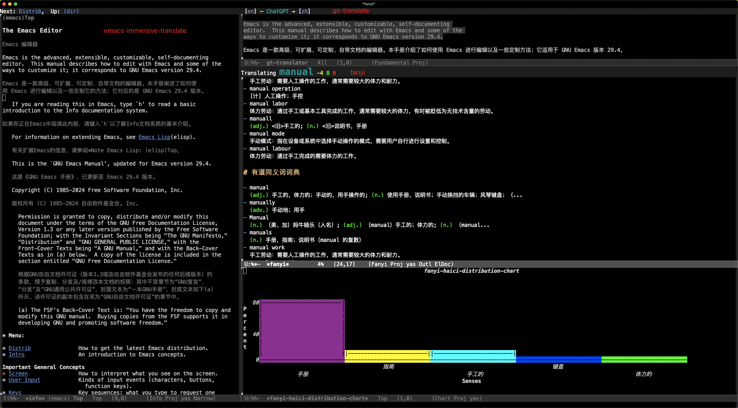738x408 pixels.
Task: Click the fanyi-haici-distribution-chart title
Action: coord(471,271)
